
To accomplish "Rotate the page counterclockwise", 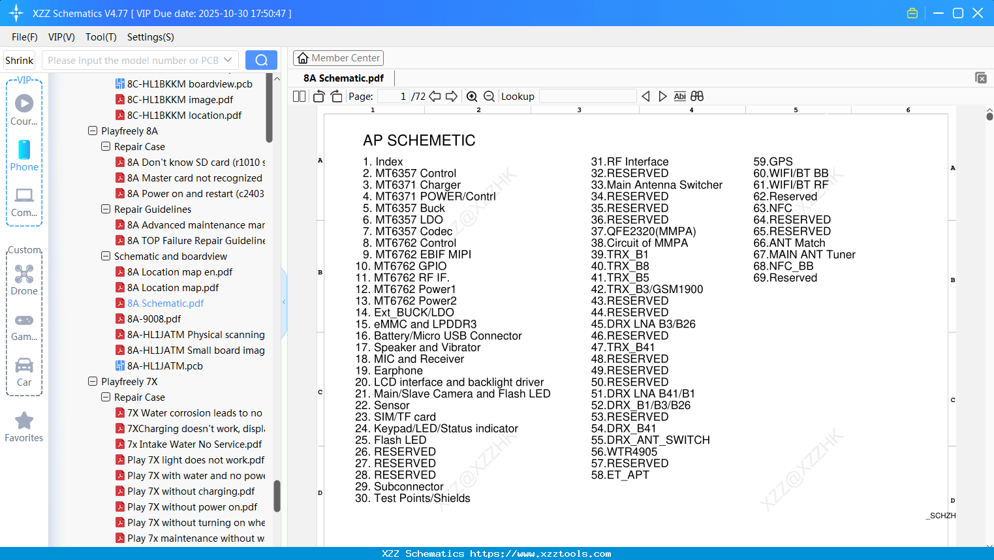I will tap(318, 96).
